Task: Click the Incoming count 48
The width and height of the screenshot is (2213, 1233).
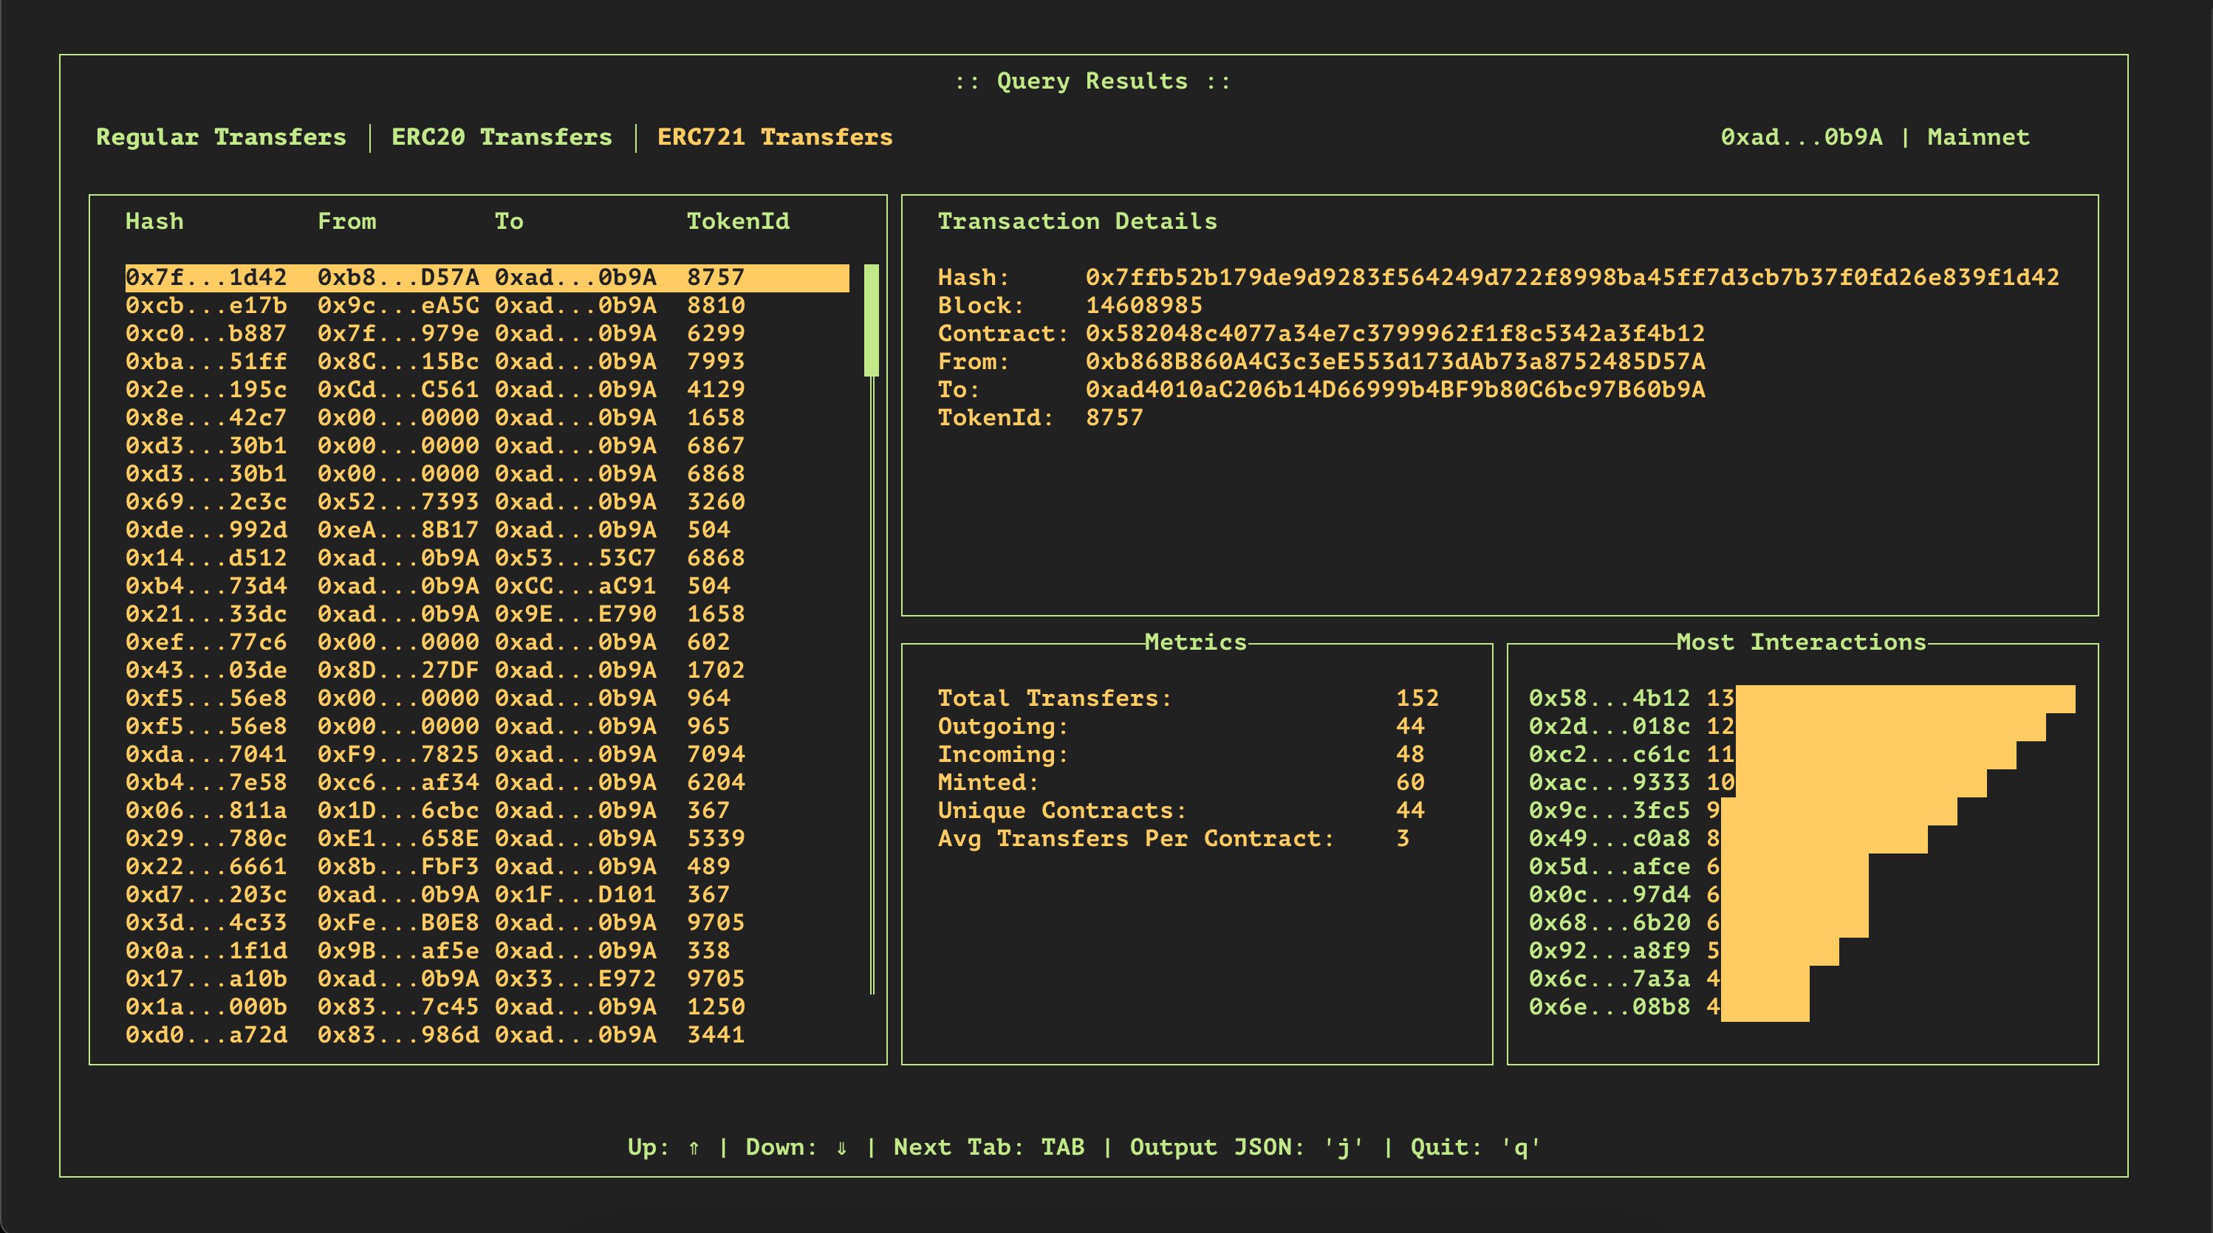Action: (x=1411, y=755)
